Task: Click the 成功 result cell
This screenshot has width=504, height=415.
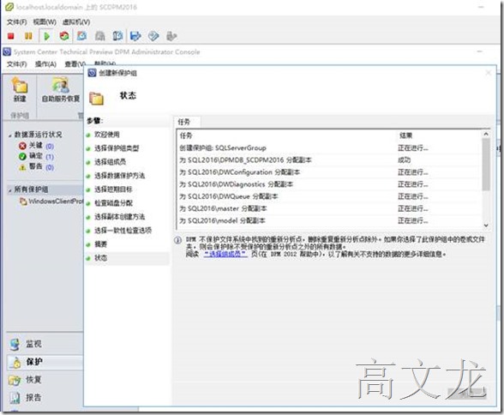Action: coord(405,160)
